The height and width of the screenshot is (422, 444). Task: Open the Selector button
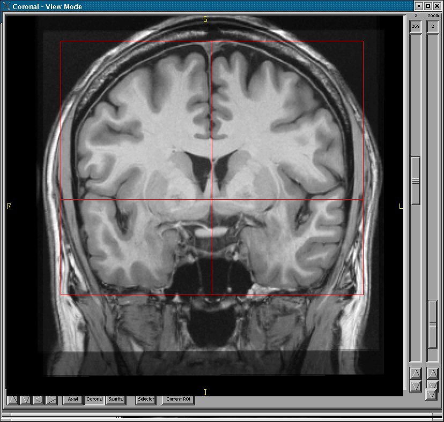(x=145, y=400)
